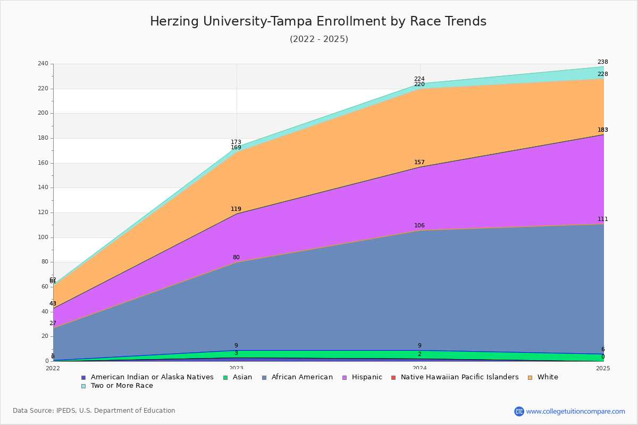
Task: Click the 6 data label for 2025
Action: pos(603,350)
